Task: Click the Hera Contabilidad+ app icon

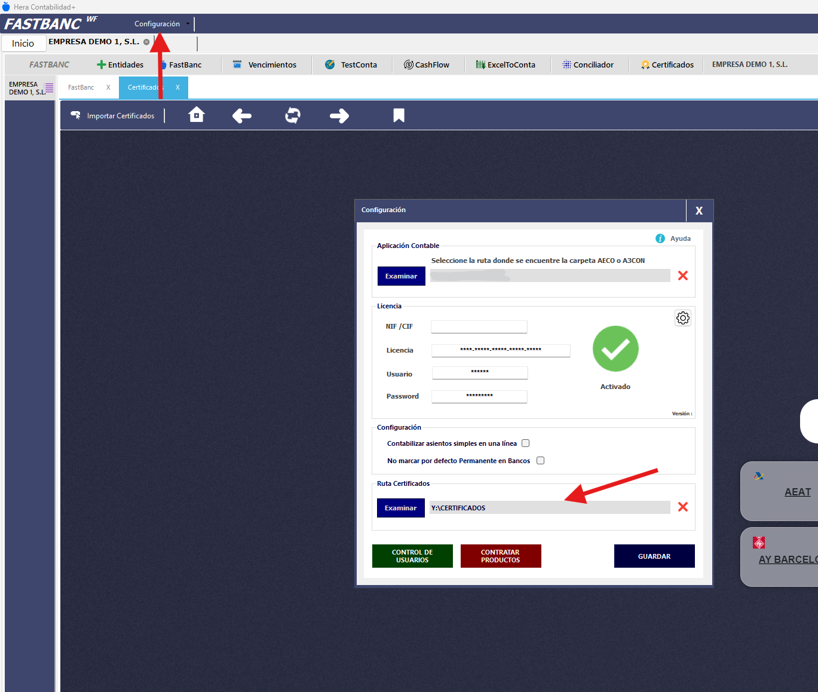Action: [x=6, y=7]
